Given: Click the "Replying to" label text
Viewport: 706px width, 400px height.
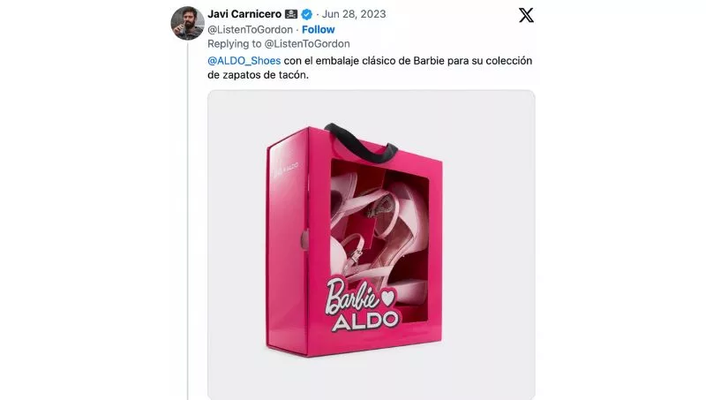Looking at the screenshot, I should point(234,43).
